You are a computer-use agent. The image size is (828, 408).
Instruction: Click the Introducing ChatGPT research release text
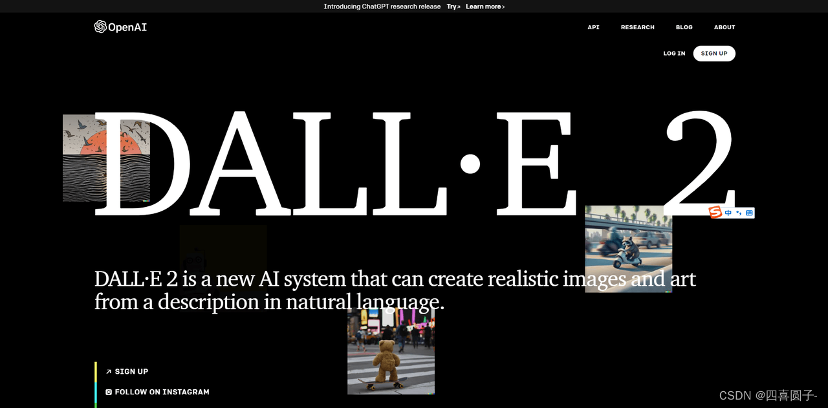tap(382, 6)
